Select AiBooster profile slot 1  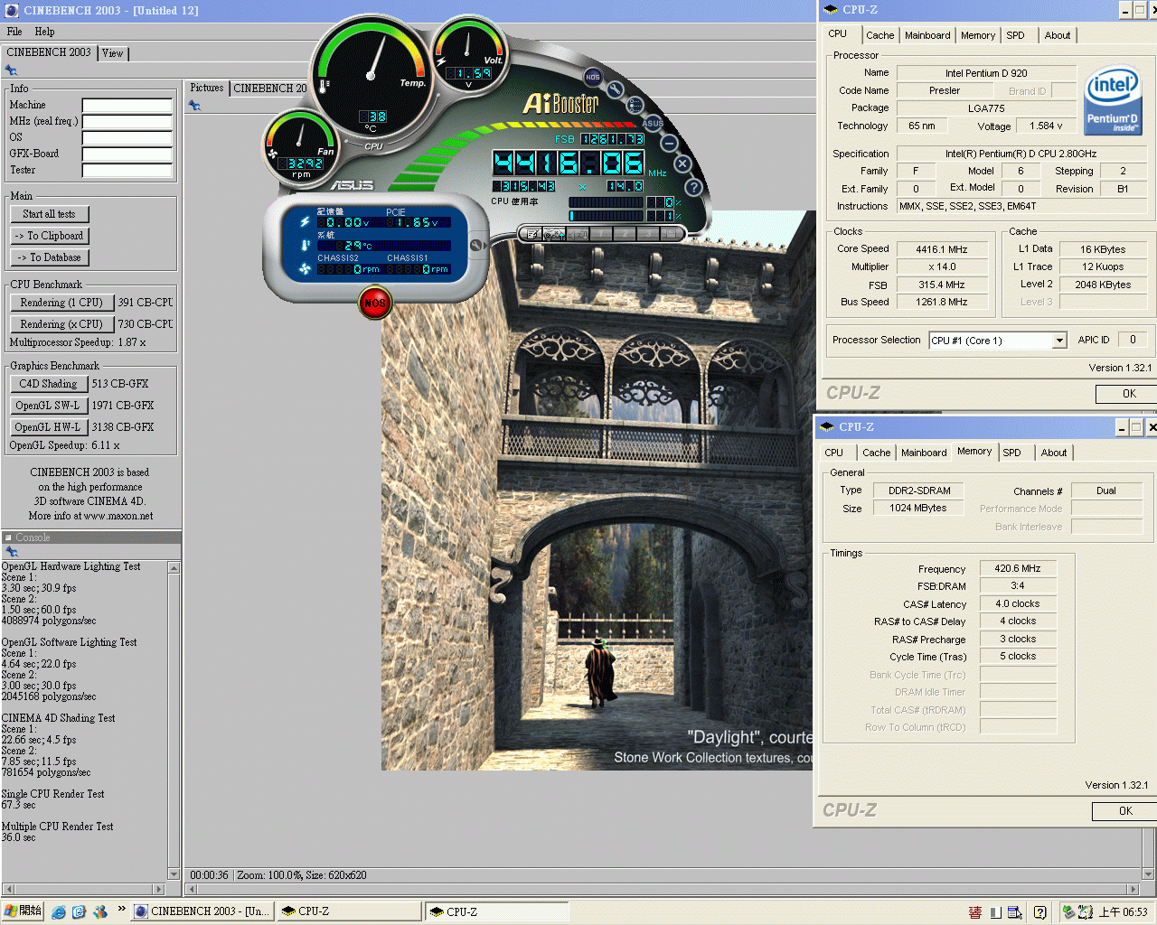[x=601, y=234]
